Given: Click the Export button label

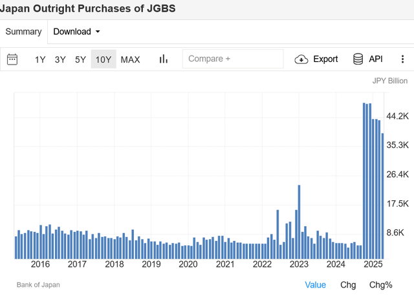Looking at the screenshot, I should pos(325,59).
